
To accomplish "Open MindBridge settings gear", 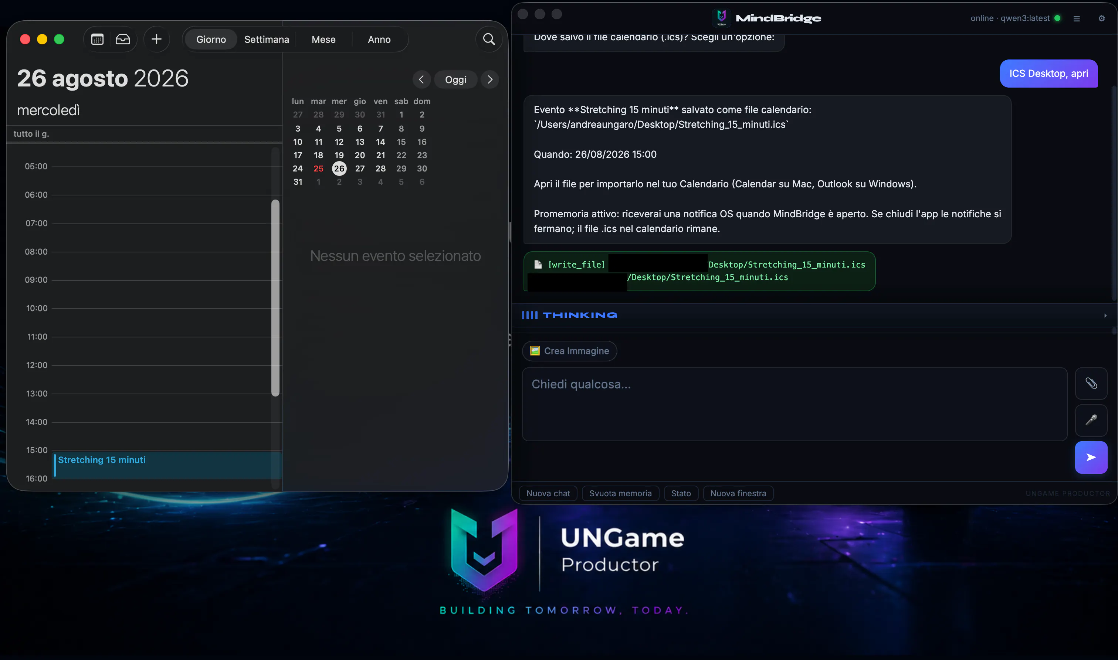I will click(x=1101, y=18).
